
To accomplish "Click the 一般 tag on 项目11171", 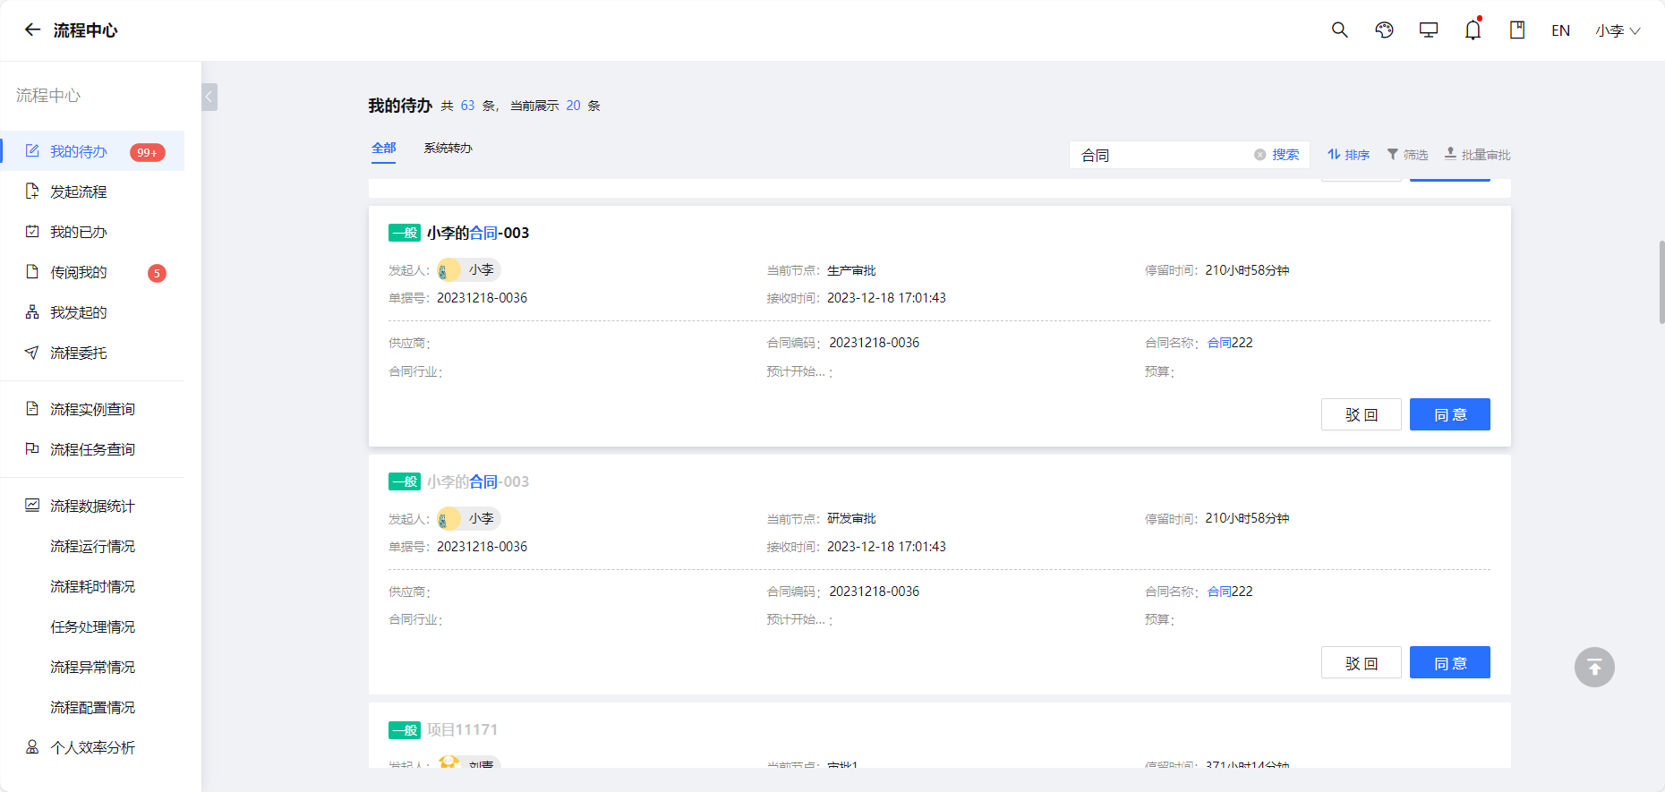I will [405, 730].
